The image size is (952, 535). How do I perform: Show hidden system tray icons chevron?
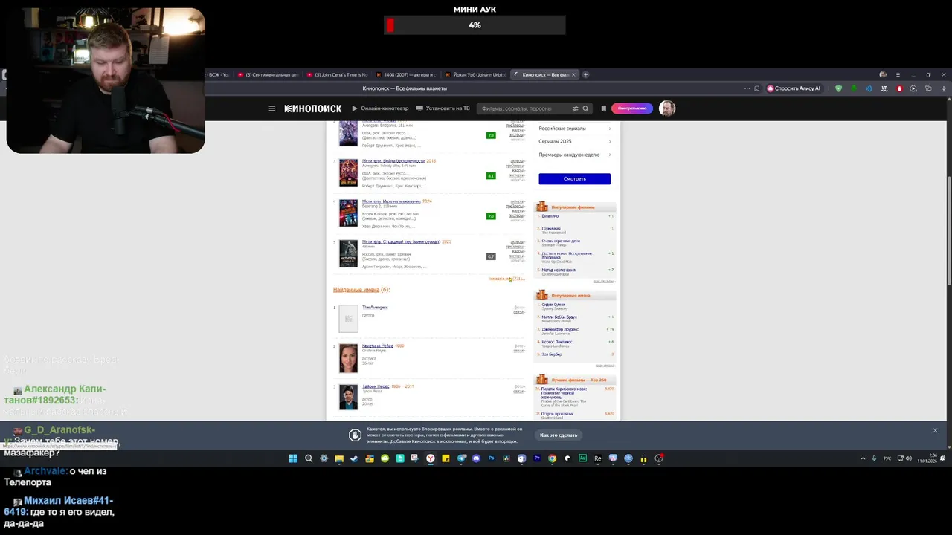(863, 458)
